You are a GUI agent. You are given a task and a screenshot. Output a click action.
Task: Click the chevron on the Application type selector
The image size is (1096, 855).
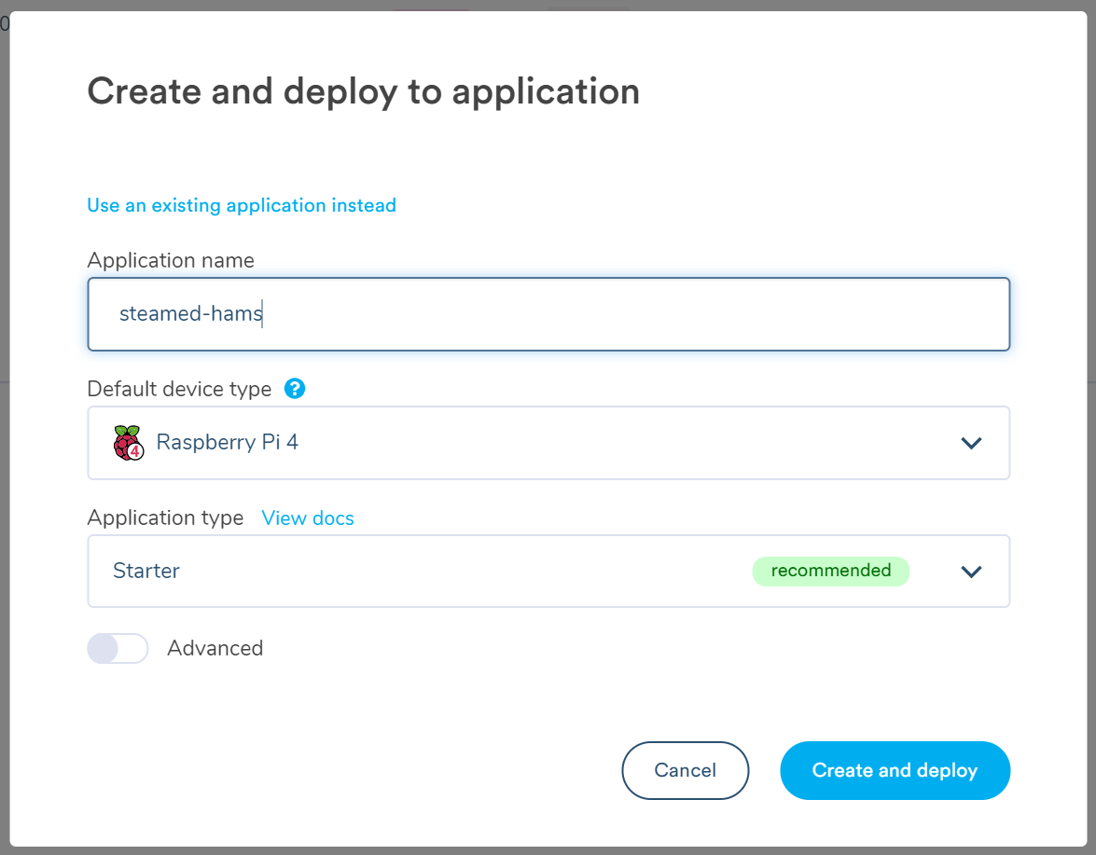pos(970,572)
